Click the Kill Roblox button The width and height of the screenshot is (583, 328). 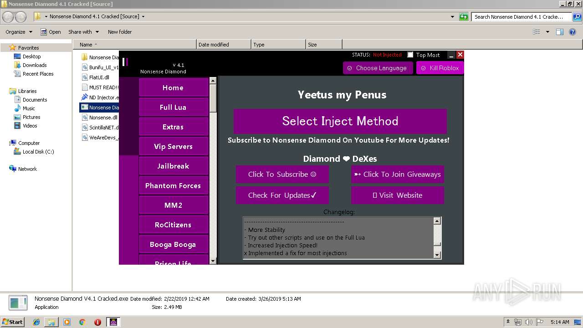click(x=440, y=68)
